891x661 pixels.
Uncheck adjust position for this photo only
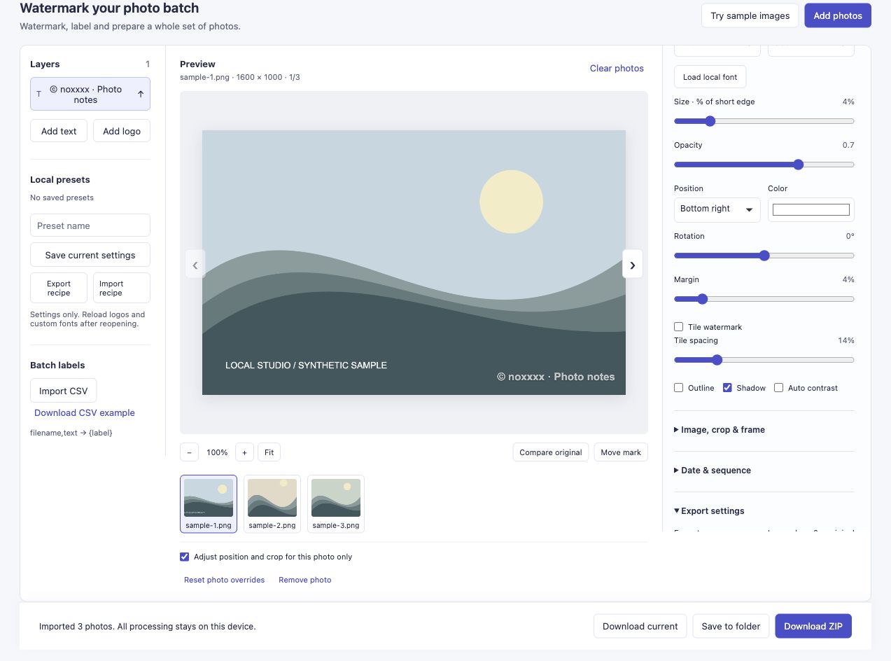click(185, 557)
